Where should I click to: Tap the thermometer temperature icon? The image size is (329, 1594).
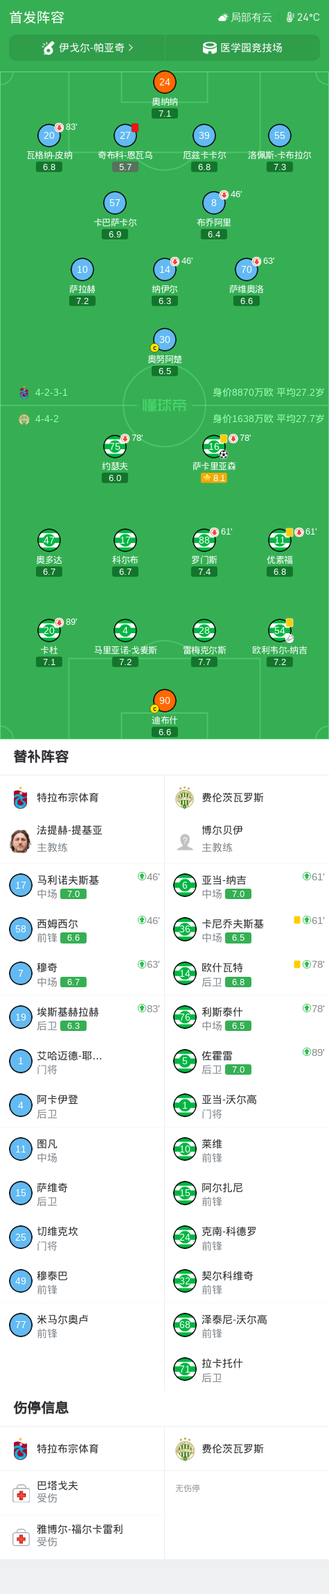[290, 17]
